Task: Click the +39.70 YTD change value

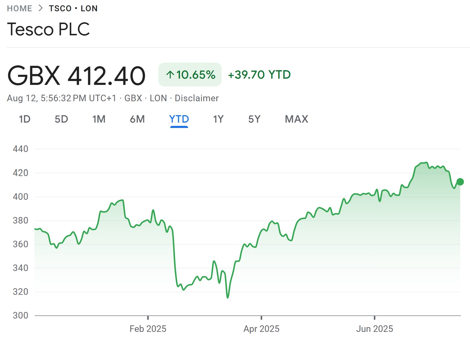Action: pyautogui.click(x=259, y=75)
